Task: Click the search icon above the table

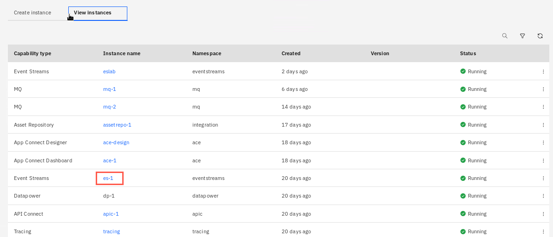Action: (505, 36)
